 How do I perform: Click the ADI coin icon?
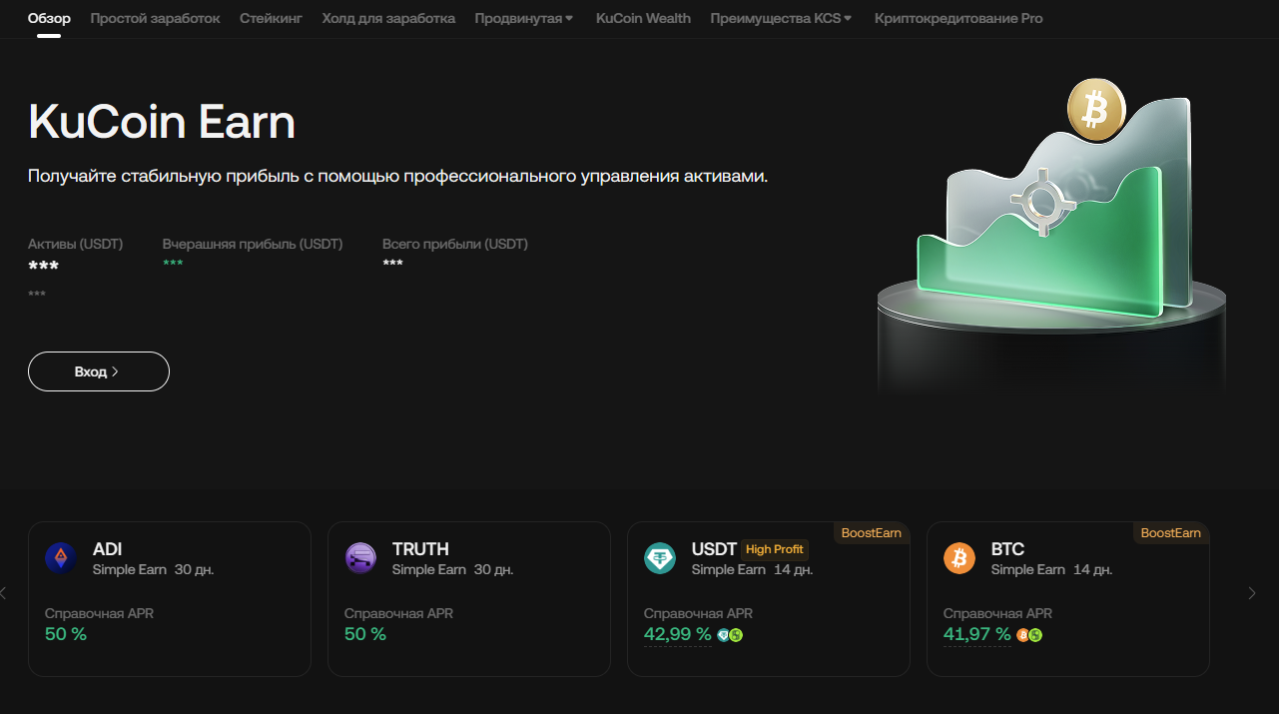pos(61,558)
